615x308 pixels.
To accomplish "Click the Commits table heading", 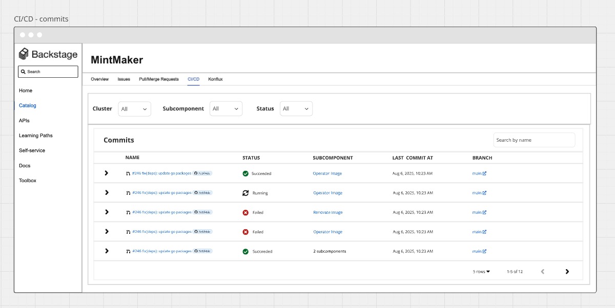I will (119, 140).
